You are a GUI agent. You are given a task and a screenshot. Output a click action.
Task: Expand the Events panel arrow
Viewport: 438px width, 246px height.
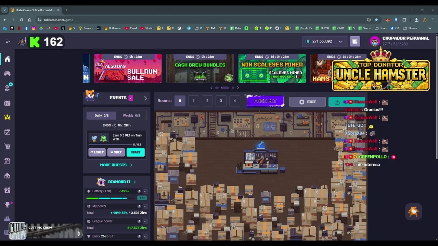[x=145, y=98]
